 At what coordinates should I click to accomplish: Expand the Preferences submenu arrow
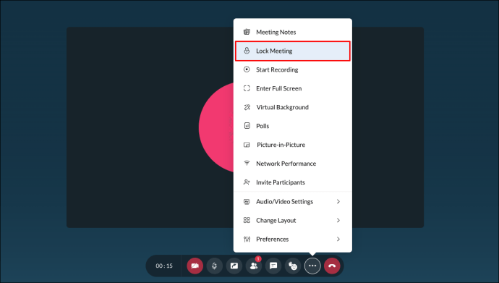point(338,239)
